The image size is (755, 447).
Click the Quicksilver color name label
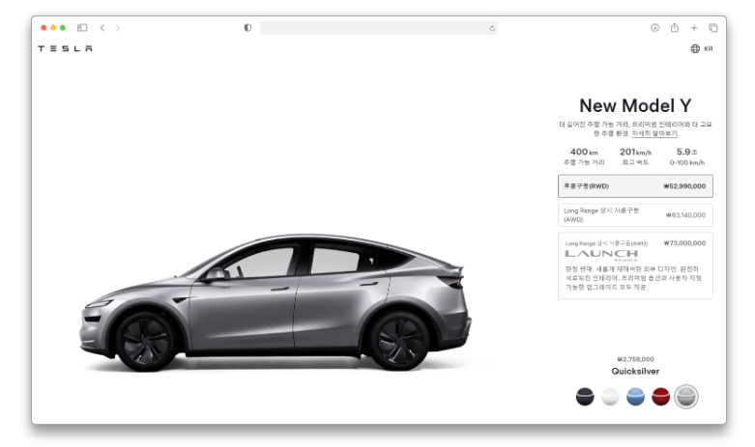tap(635, 371)
